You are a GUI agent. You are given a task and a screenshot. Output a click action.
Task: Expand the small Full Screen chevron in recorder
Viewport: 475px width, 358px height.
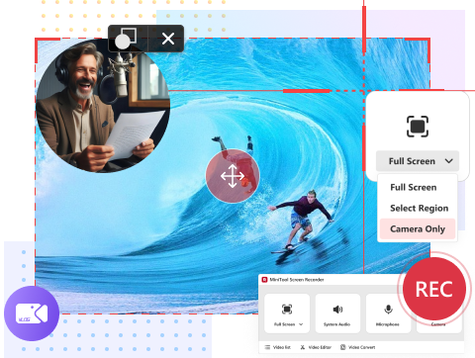pyautogui.click(x=301, y=324)
